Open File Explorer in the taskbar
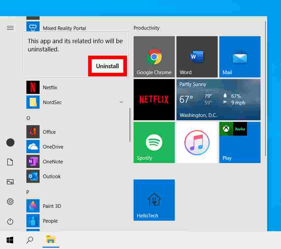This screenshot has height=249, width=281. tap(51, 239)
